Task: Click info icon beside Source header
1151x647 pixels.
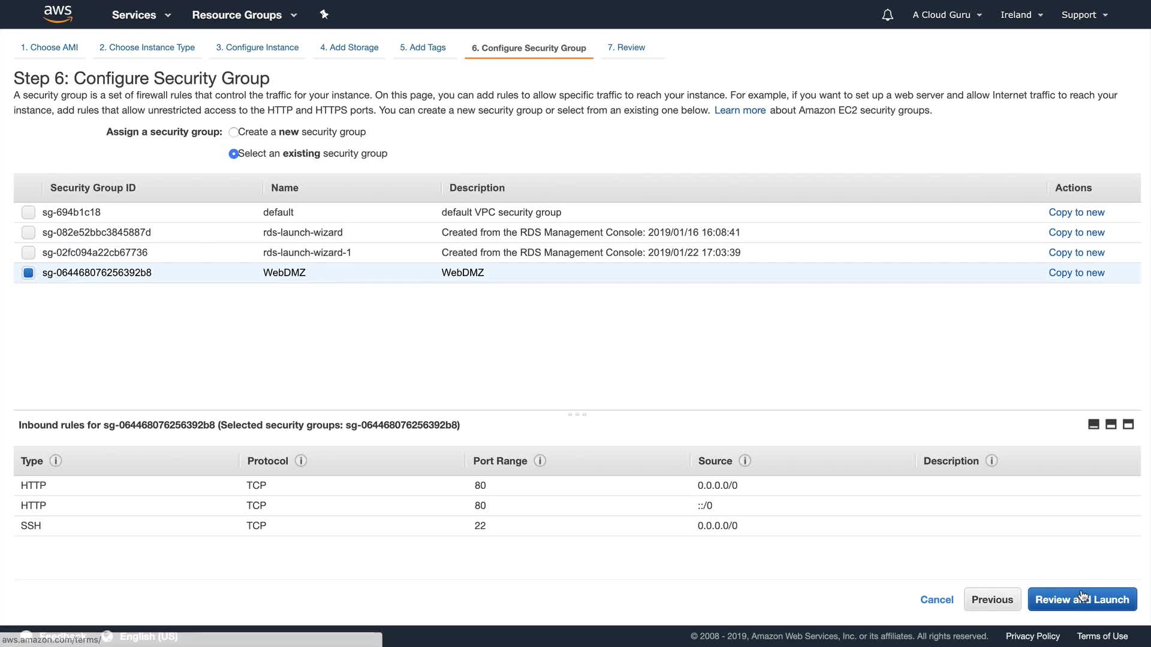Action: point(745,461)
